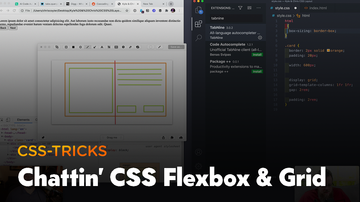Screen dimensions: 360x202
Task: Click the Explorer files icon
Action: click(x=199, y=10)
